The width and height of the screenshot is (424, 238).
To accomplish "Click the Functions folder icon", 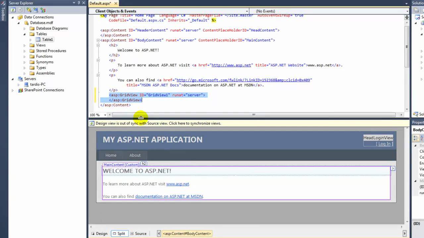I will [32, 56].
